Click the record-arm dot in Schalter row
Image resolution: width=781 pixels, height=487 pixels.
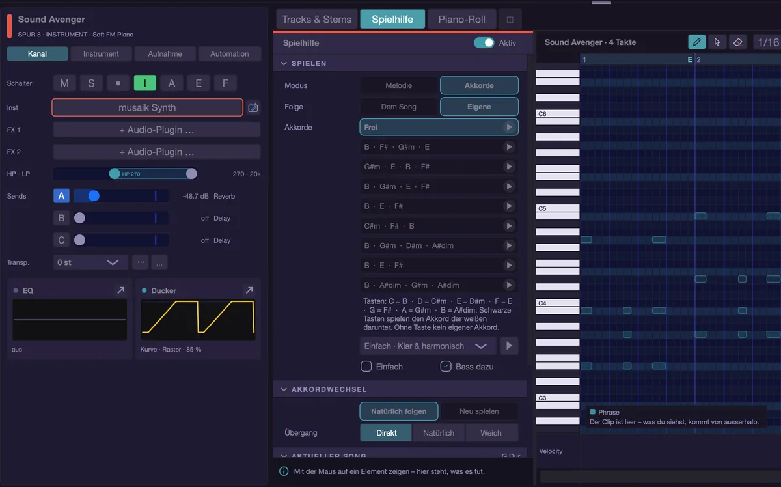118,83
